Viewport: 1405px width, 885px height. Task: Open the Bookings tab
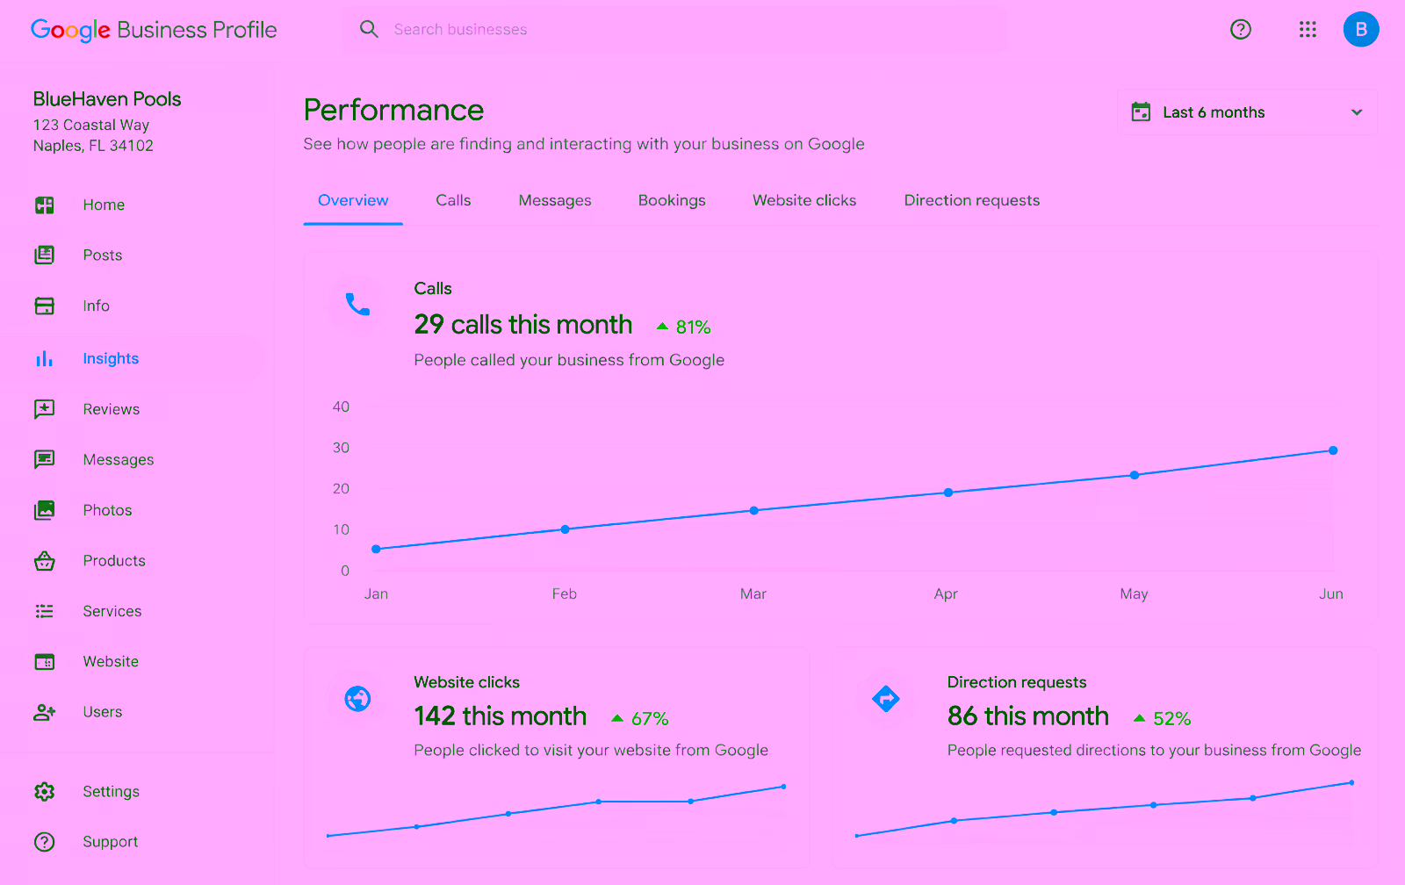(x=672, y=201)
